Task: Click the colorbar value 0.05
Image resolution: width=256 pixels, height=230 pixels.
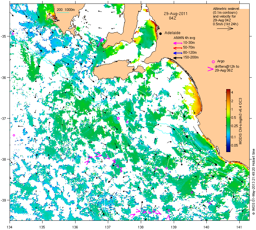Action: tap(235, 145)
